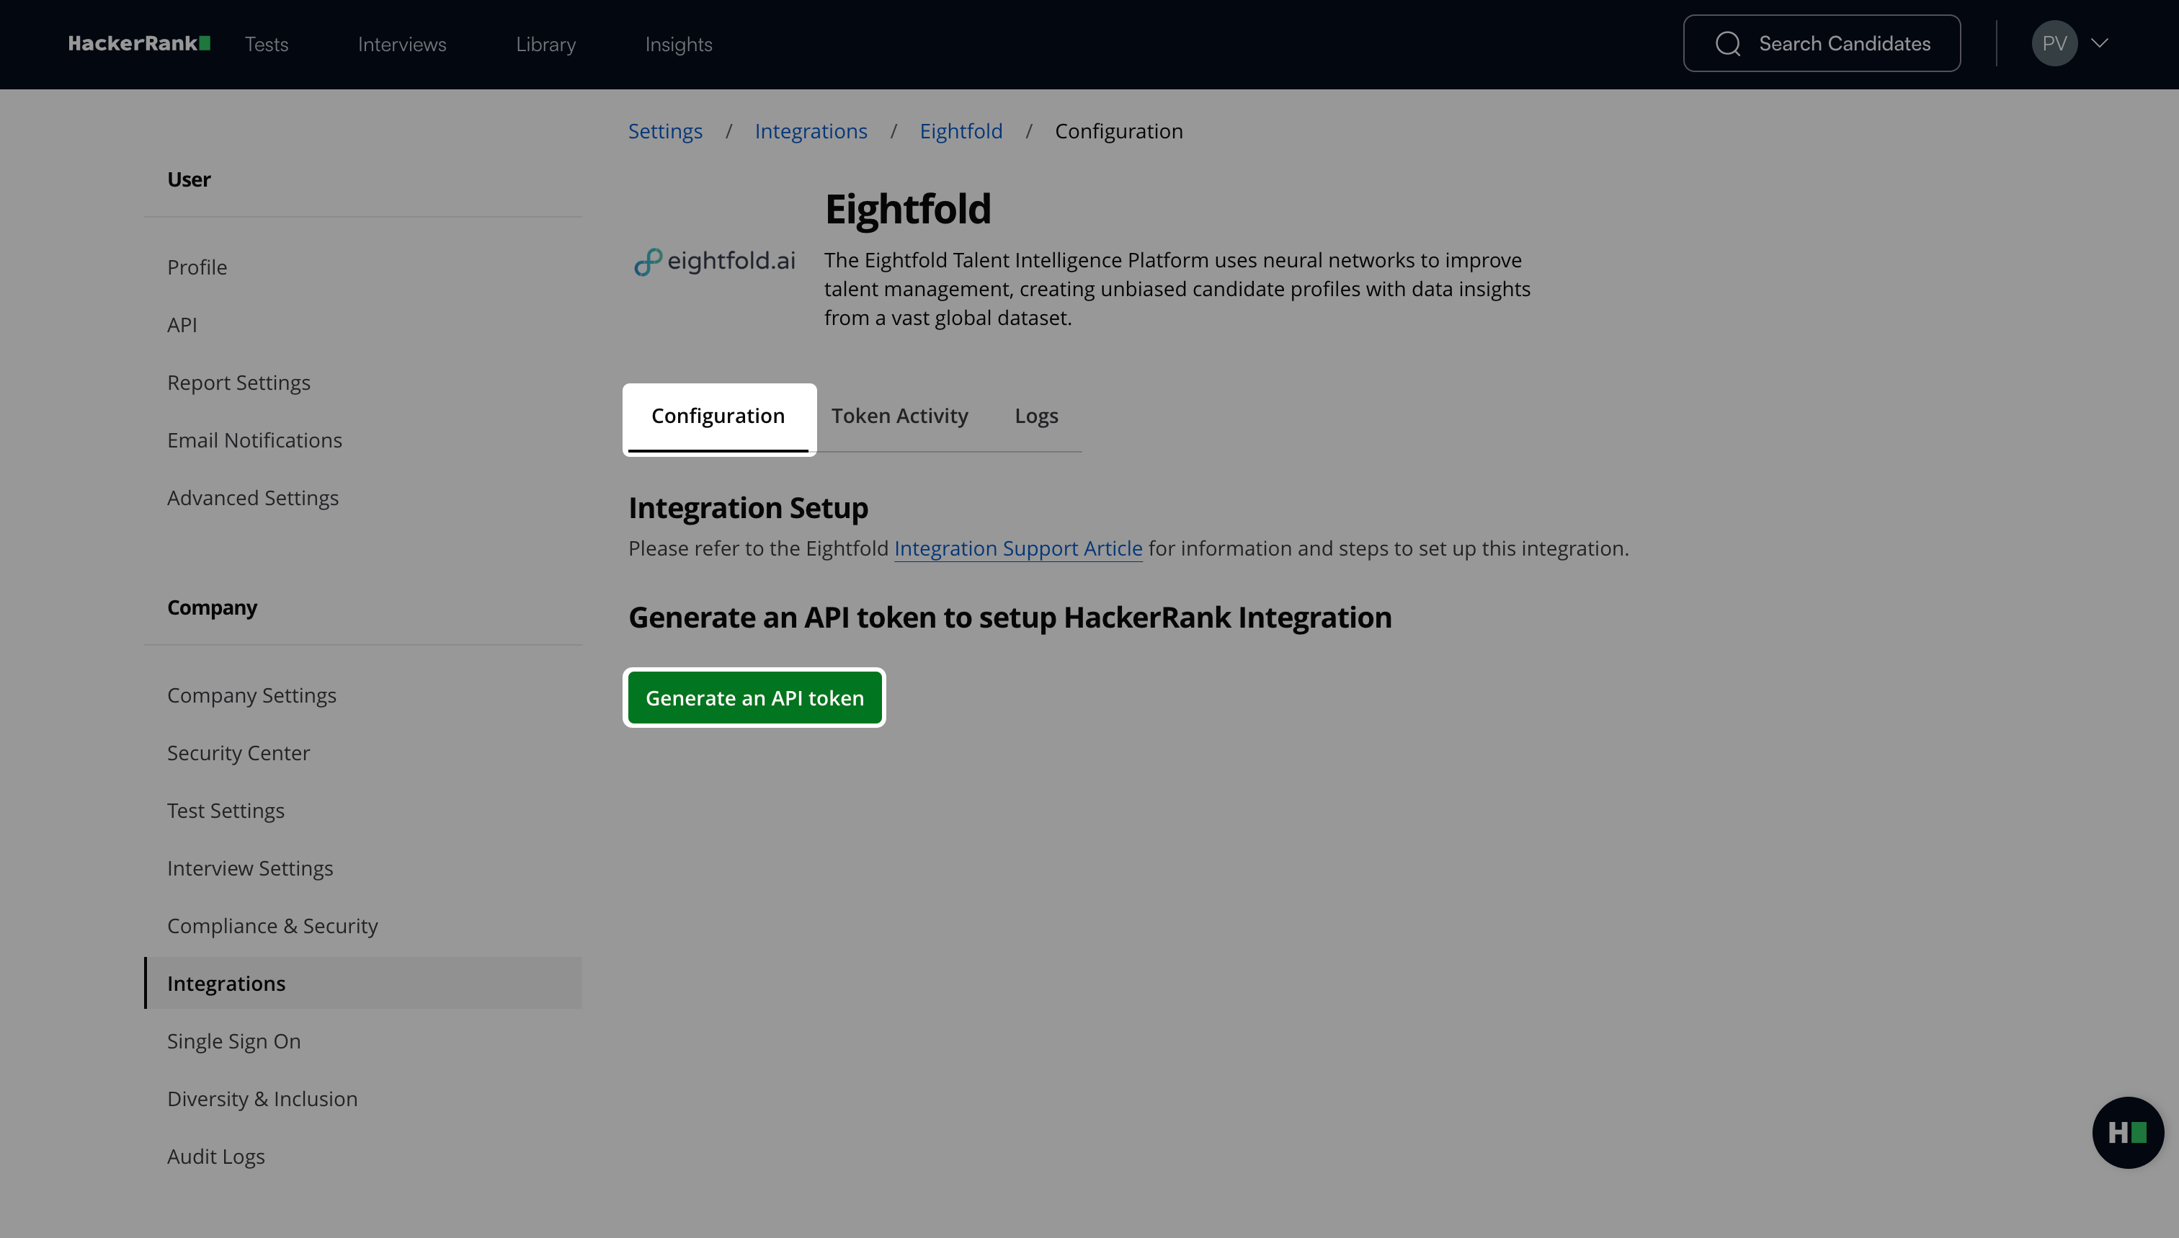Open Audit Logs in sidebar

click(216, 1157)
